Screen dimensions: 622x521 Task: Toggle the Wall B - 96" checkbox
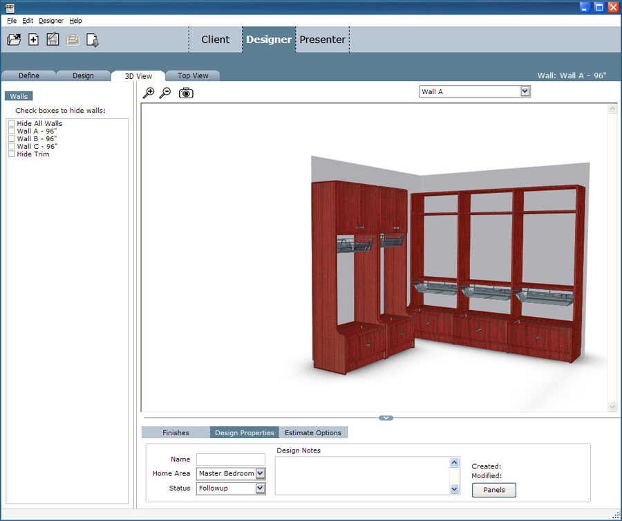tap(11, 138)
